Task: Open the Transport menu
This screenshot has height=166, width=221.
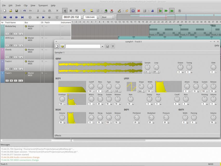Action: pos(43,5)
